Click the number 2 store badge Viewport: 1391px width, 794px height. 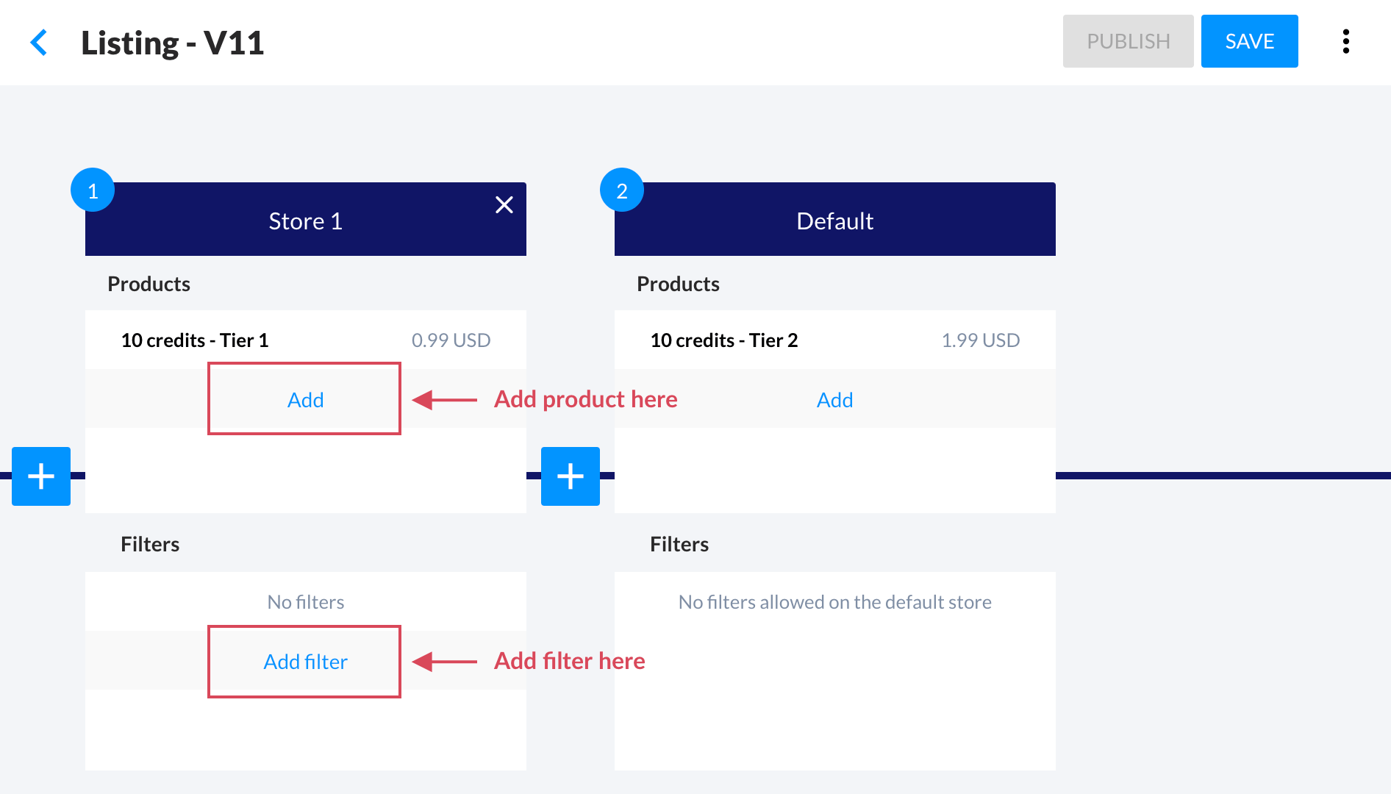(622, 190)
